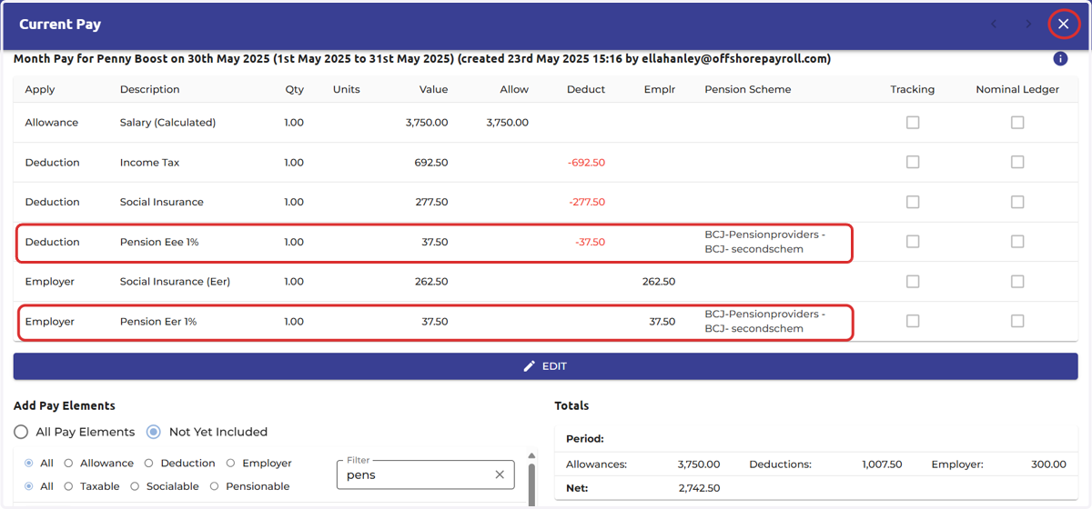Click the Apply column header
1092x509 pixels.
[x=40, y=89]
